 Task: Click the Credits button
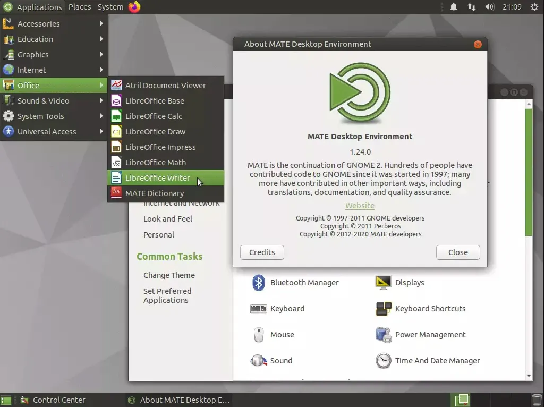(262, 252)
